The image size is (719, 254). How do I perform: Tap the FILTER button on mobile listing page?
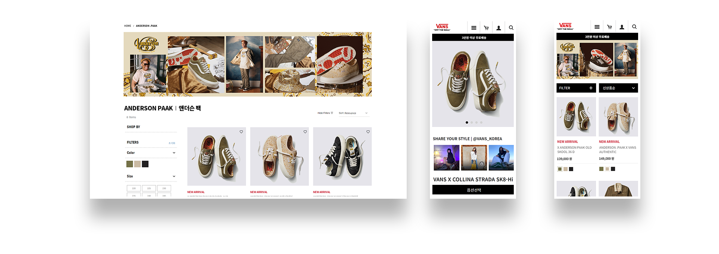[576, 88]
